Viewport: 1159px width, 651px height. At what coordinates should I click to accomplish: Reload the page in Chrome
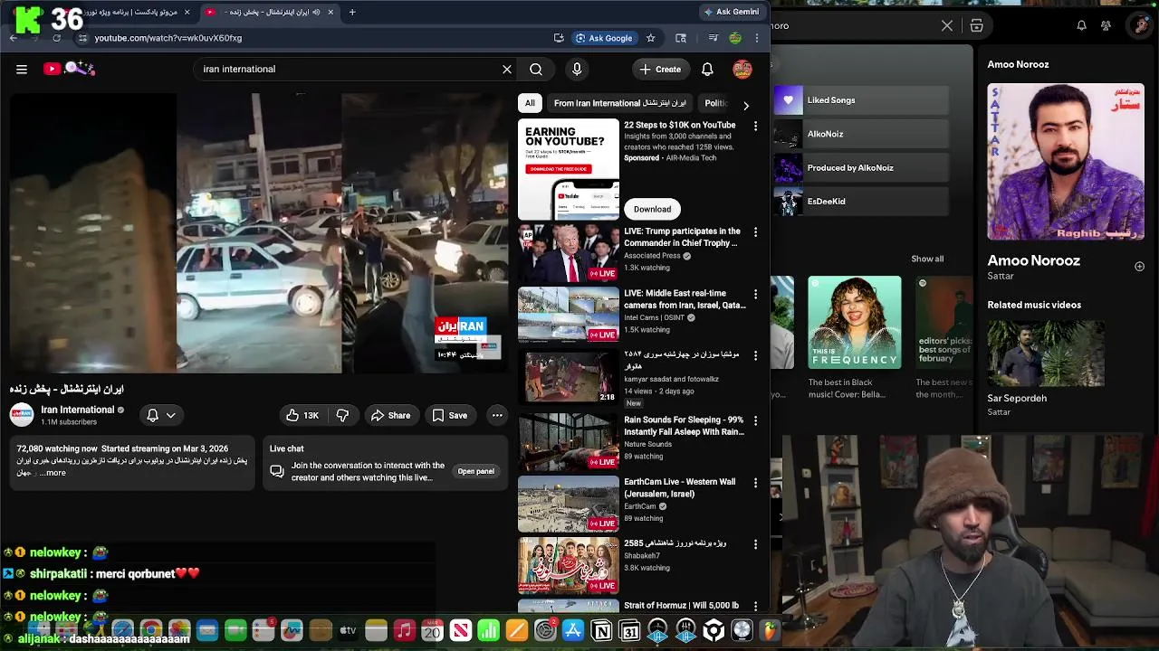tap(56, 38)
